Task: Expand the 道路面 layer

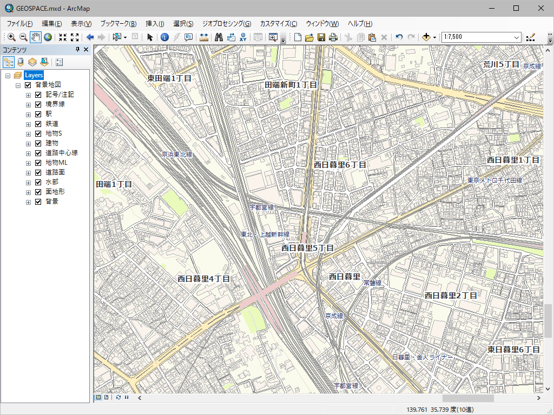Action: coord(28,173)
